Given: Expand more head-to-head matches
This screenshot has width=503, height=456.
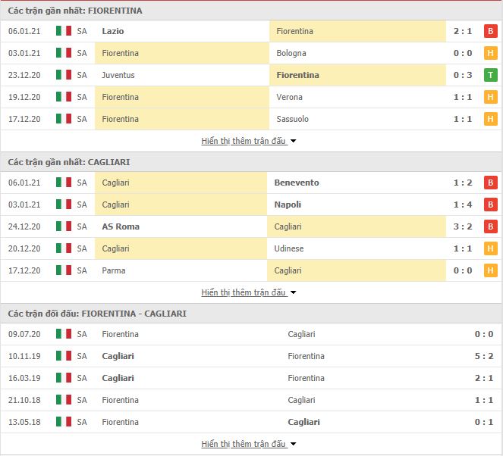Looking at the screenshot, I should tap(249, 444).
